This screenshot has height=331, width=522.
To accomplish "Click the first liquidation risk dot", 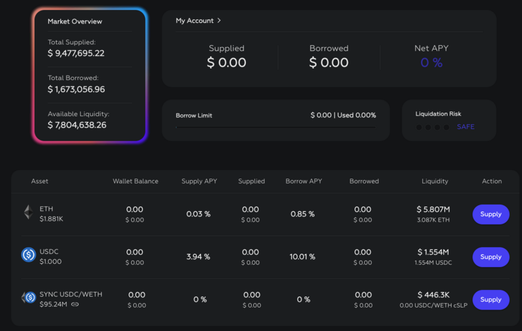I will point(419,127).
